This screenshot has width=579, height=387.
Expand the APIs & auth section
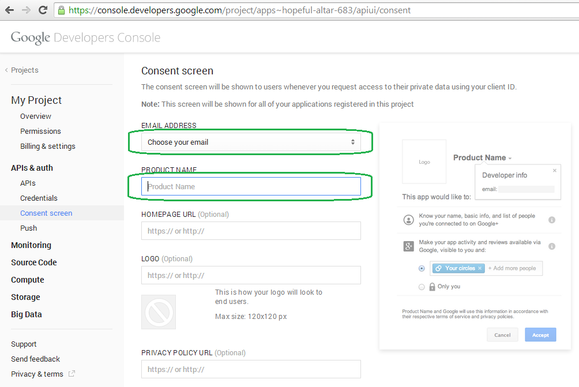coord(32,168)
